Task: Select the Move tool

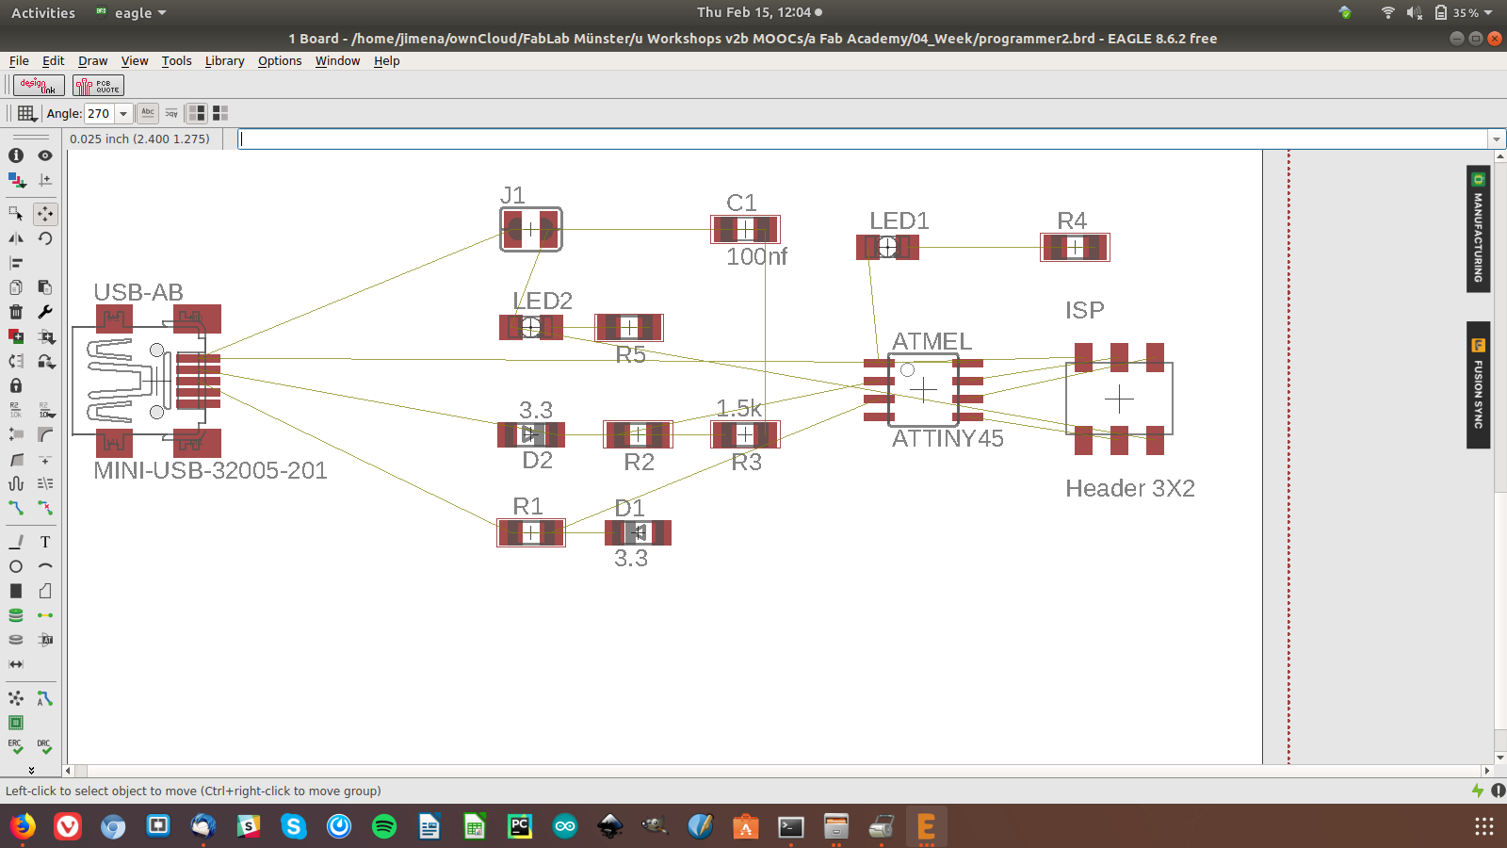Action: [x=45, y=214]
